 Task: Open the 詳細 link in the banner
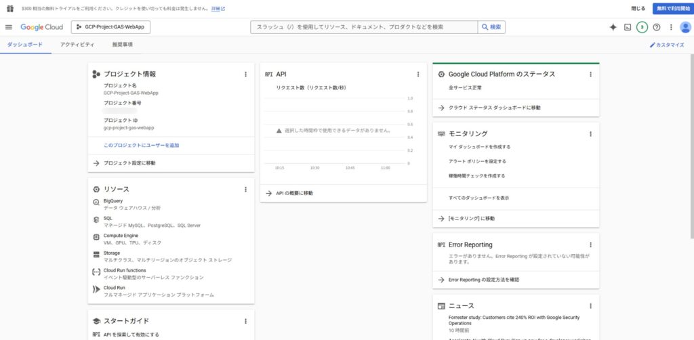[218, 8]
